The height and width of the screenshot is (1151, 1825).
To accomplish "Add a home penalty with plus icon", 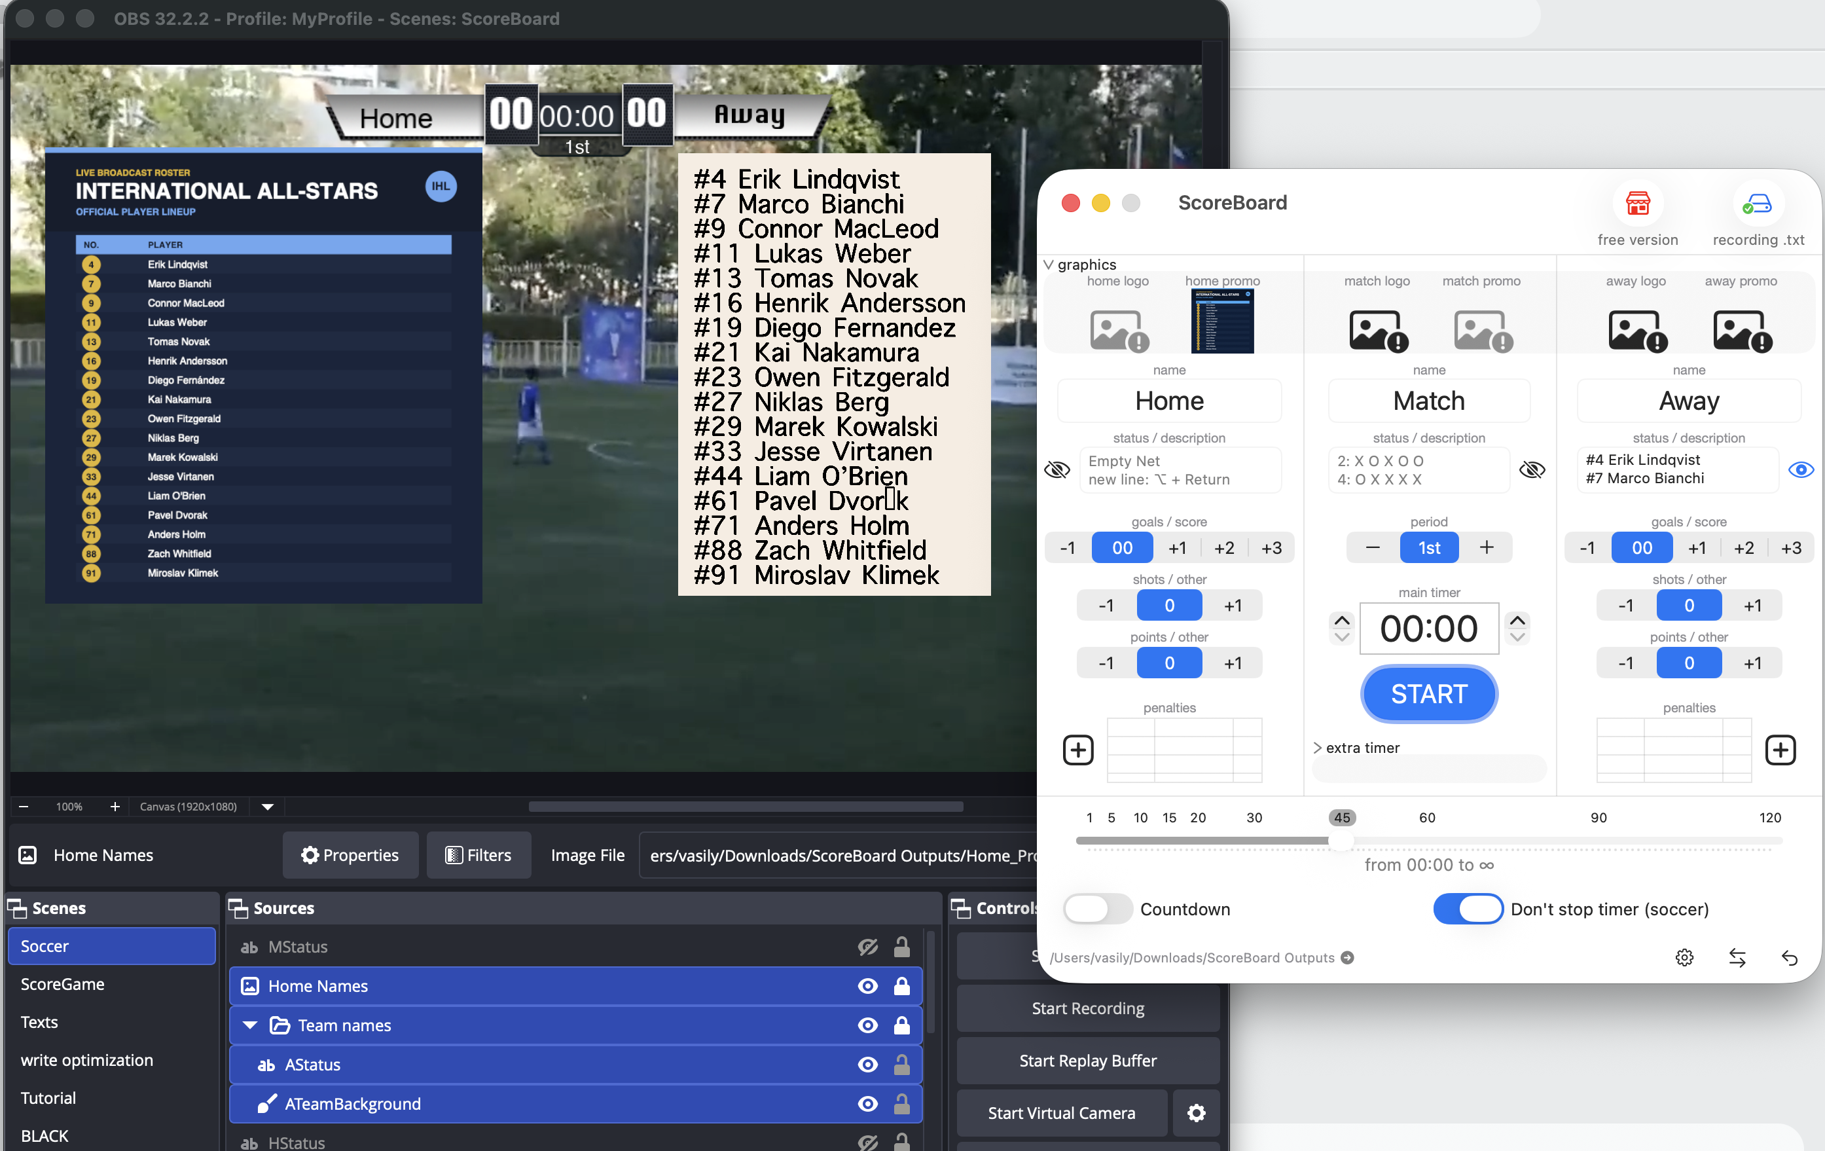I will (1077, 750).
